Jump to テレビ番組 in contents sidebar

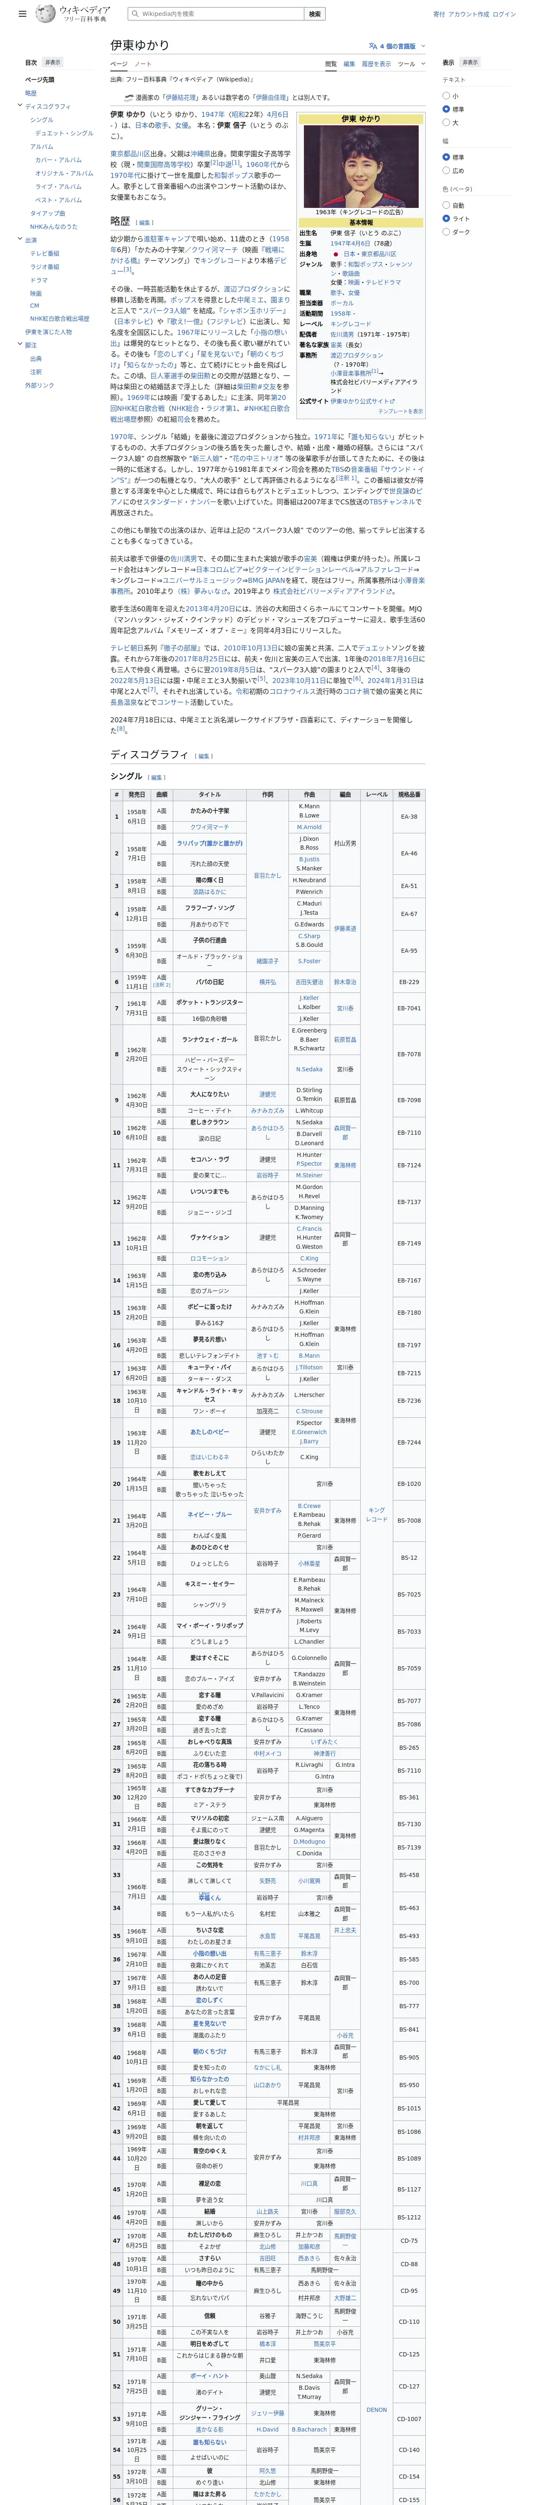(x=45, y=253)
